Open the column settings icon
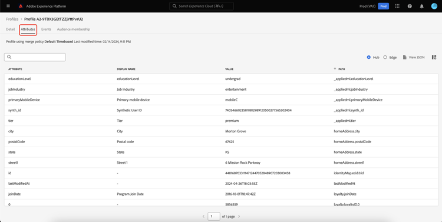Image resolution: width=442 pixels, height=222 pixels. click(x=434, y=57)
